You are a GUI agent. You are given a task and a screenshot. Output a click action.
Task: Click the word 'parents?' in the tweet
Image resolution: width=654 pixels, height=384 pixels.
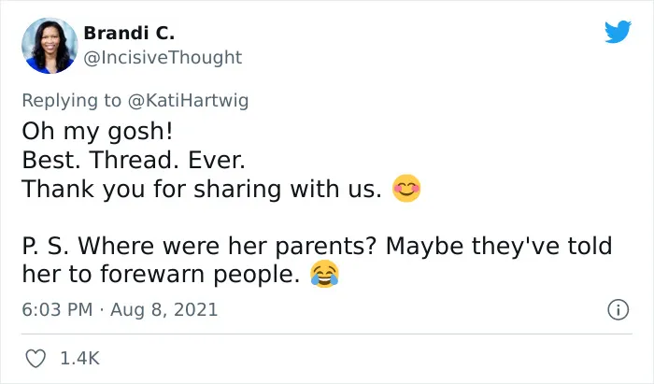326,246
